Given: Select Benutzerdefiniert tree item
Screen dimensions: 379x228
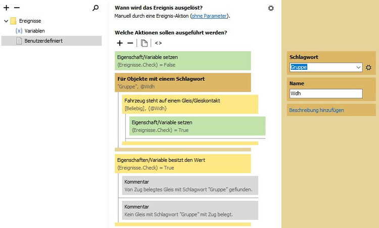Looking at the screenshot, I should pyautogui.click(x=43, y=40).
